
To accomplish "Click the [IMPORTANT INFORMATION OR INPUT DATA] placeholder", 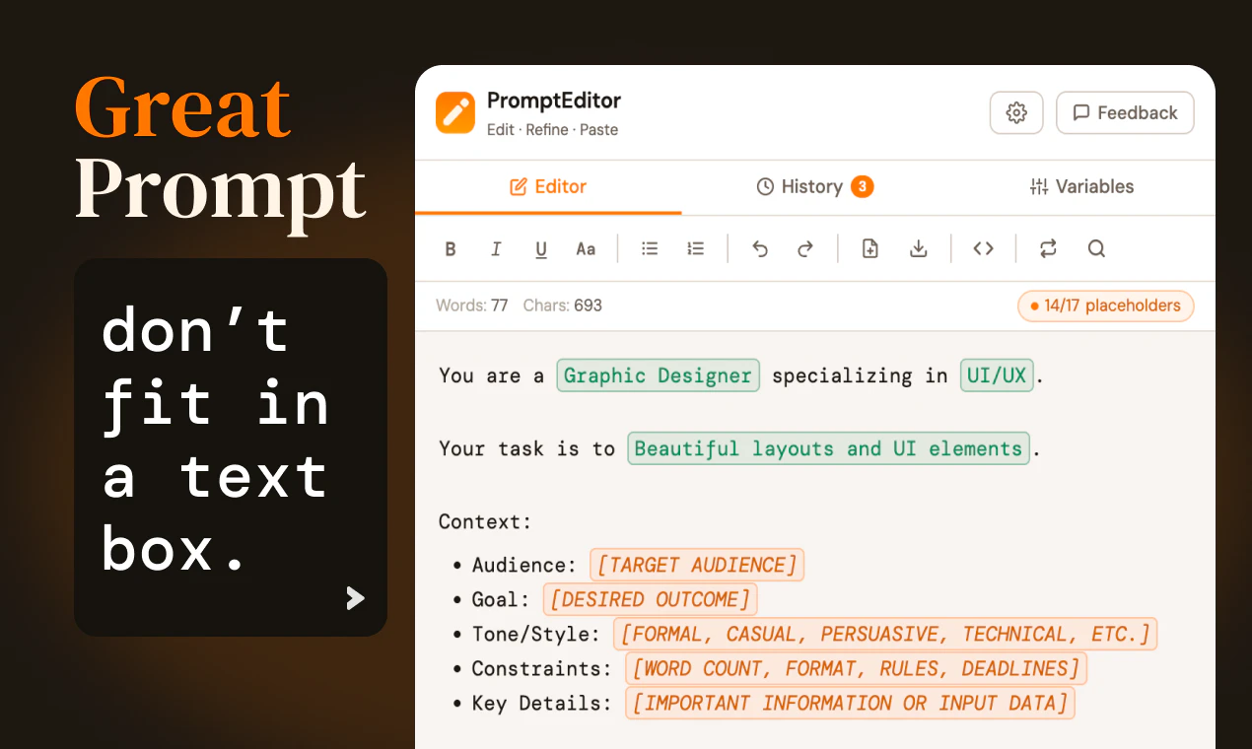I will coord(850,703).
